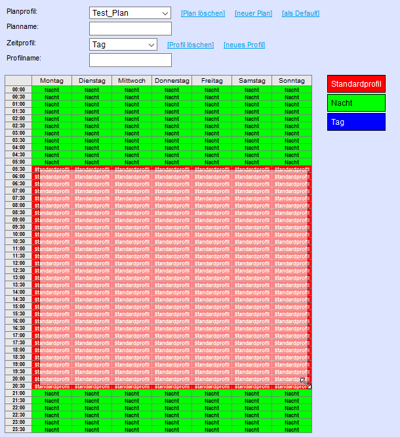The image size is (400, 437).
Task: Focus the Profilname input field
Action: pos(130,60)
